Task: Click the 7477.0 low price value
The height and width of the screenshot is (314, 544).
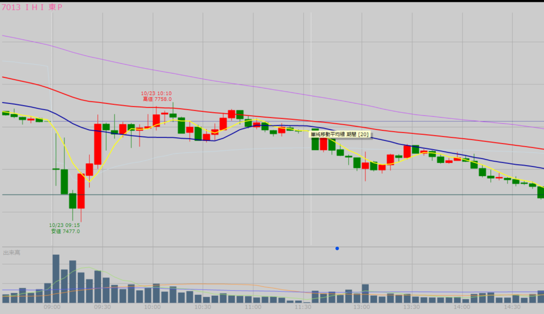Action: (71, 231)
